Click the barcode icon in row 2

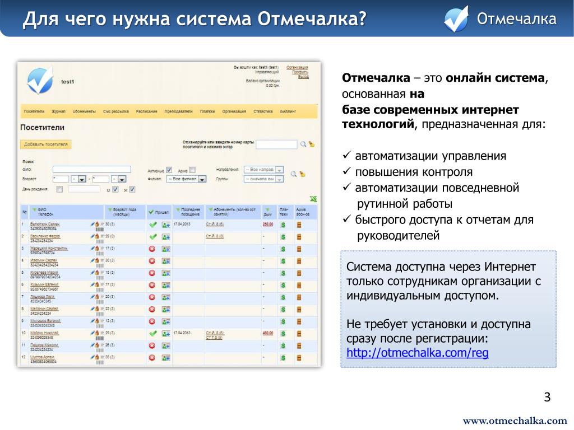[x=100, y=241]
